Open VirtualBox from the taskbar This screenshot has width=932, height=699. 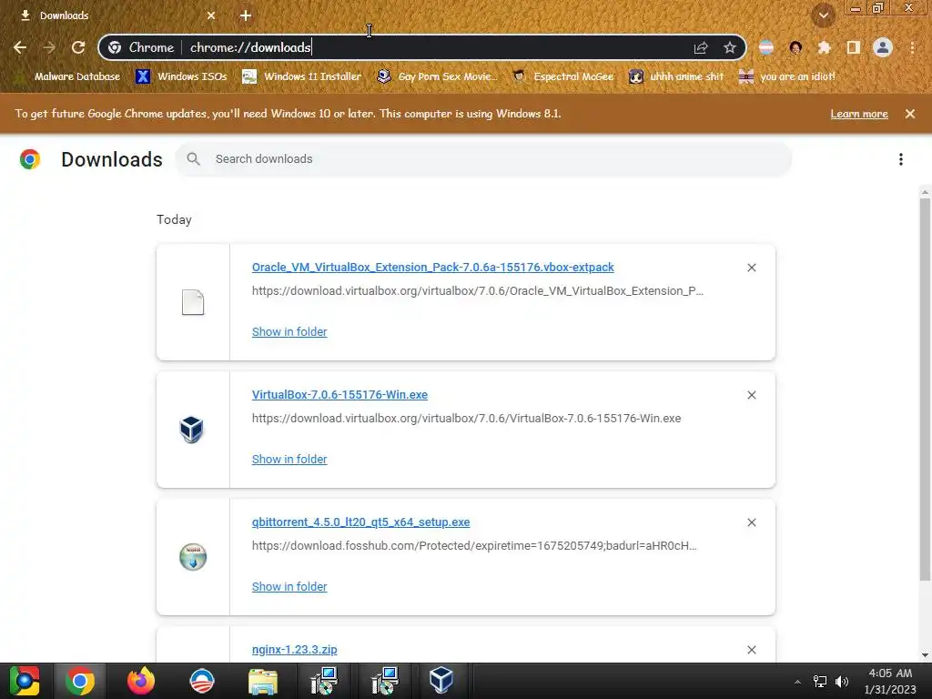click(x=441, y=681)
